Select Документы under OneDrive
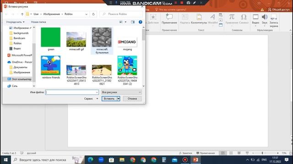Screen dimensions: 293x164 [20, 67]
